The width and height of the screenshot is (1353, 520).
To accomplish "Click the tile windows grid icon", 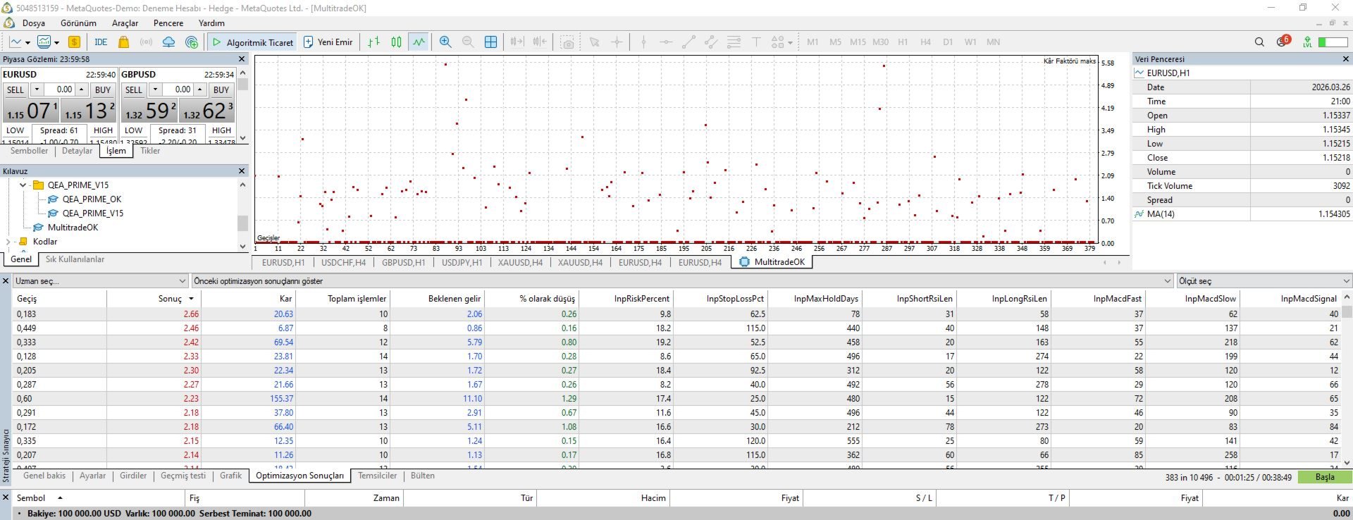I will tap(491, 42).
